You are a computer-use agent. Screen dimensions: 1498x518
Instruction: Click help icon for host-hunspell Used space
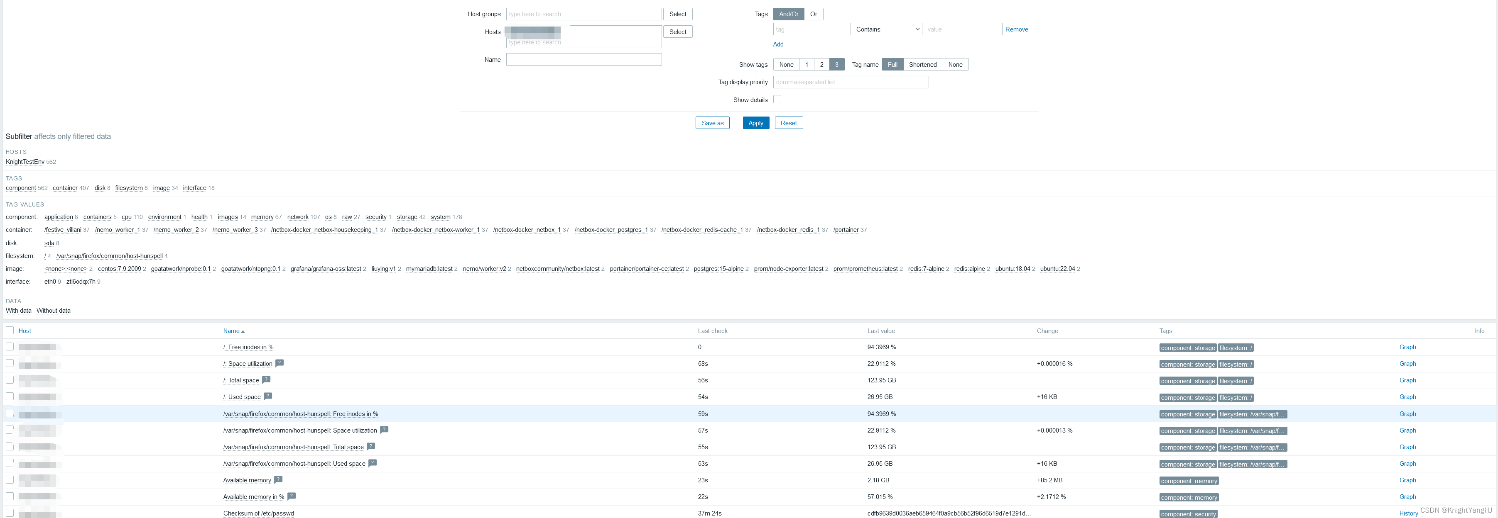(x=372, y=463)
